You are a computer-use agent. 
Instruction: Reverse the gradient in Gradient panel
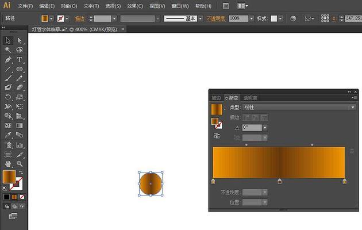tap(217, 136)
